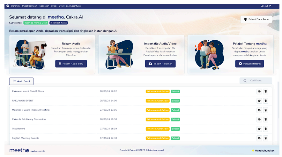Viewport: 282px width, 157px height.
Task: Click the Copyright Cakra AI footer text
Action: coord(142,150)
